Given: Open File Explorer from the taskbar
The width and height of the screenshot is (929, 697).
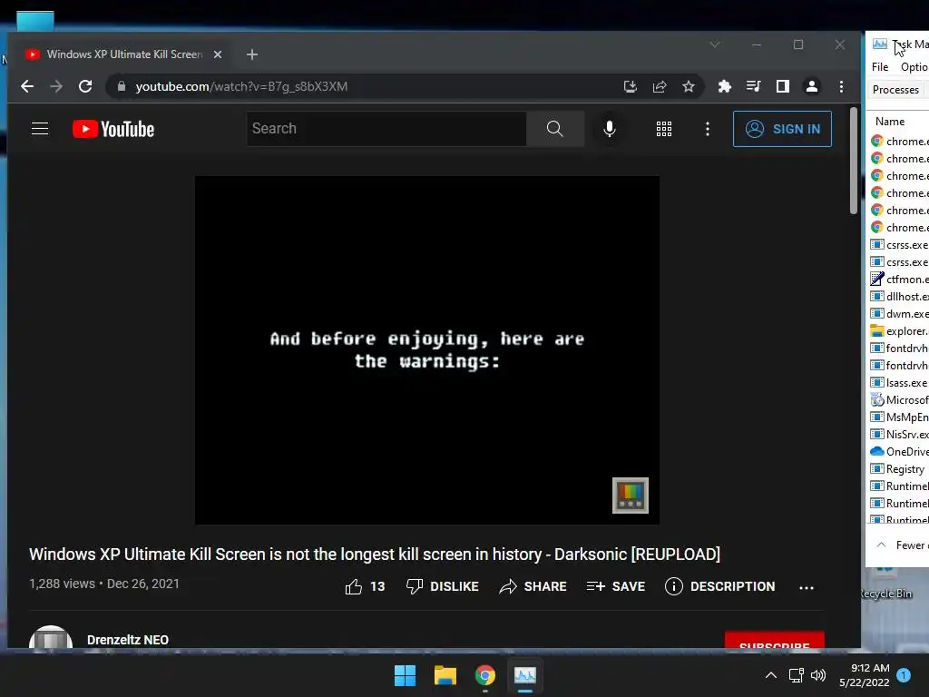Looking at the screenshot, I should pos(445,675).
